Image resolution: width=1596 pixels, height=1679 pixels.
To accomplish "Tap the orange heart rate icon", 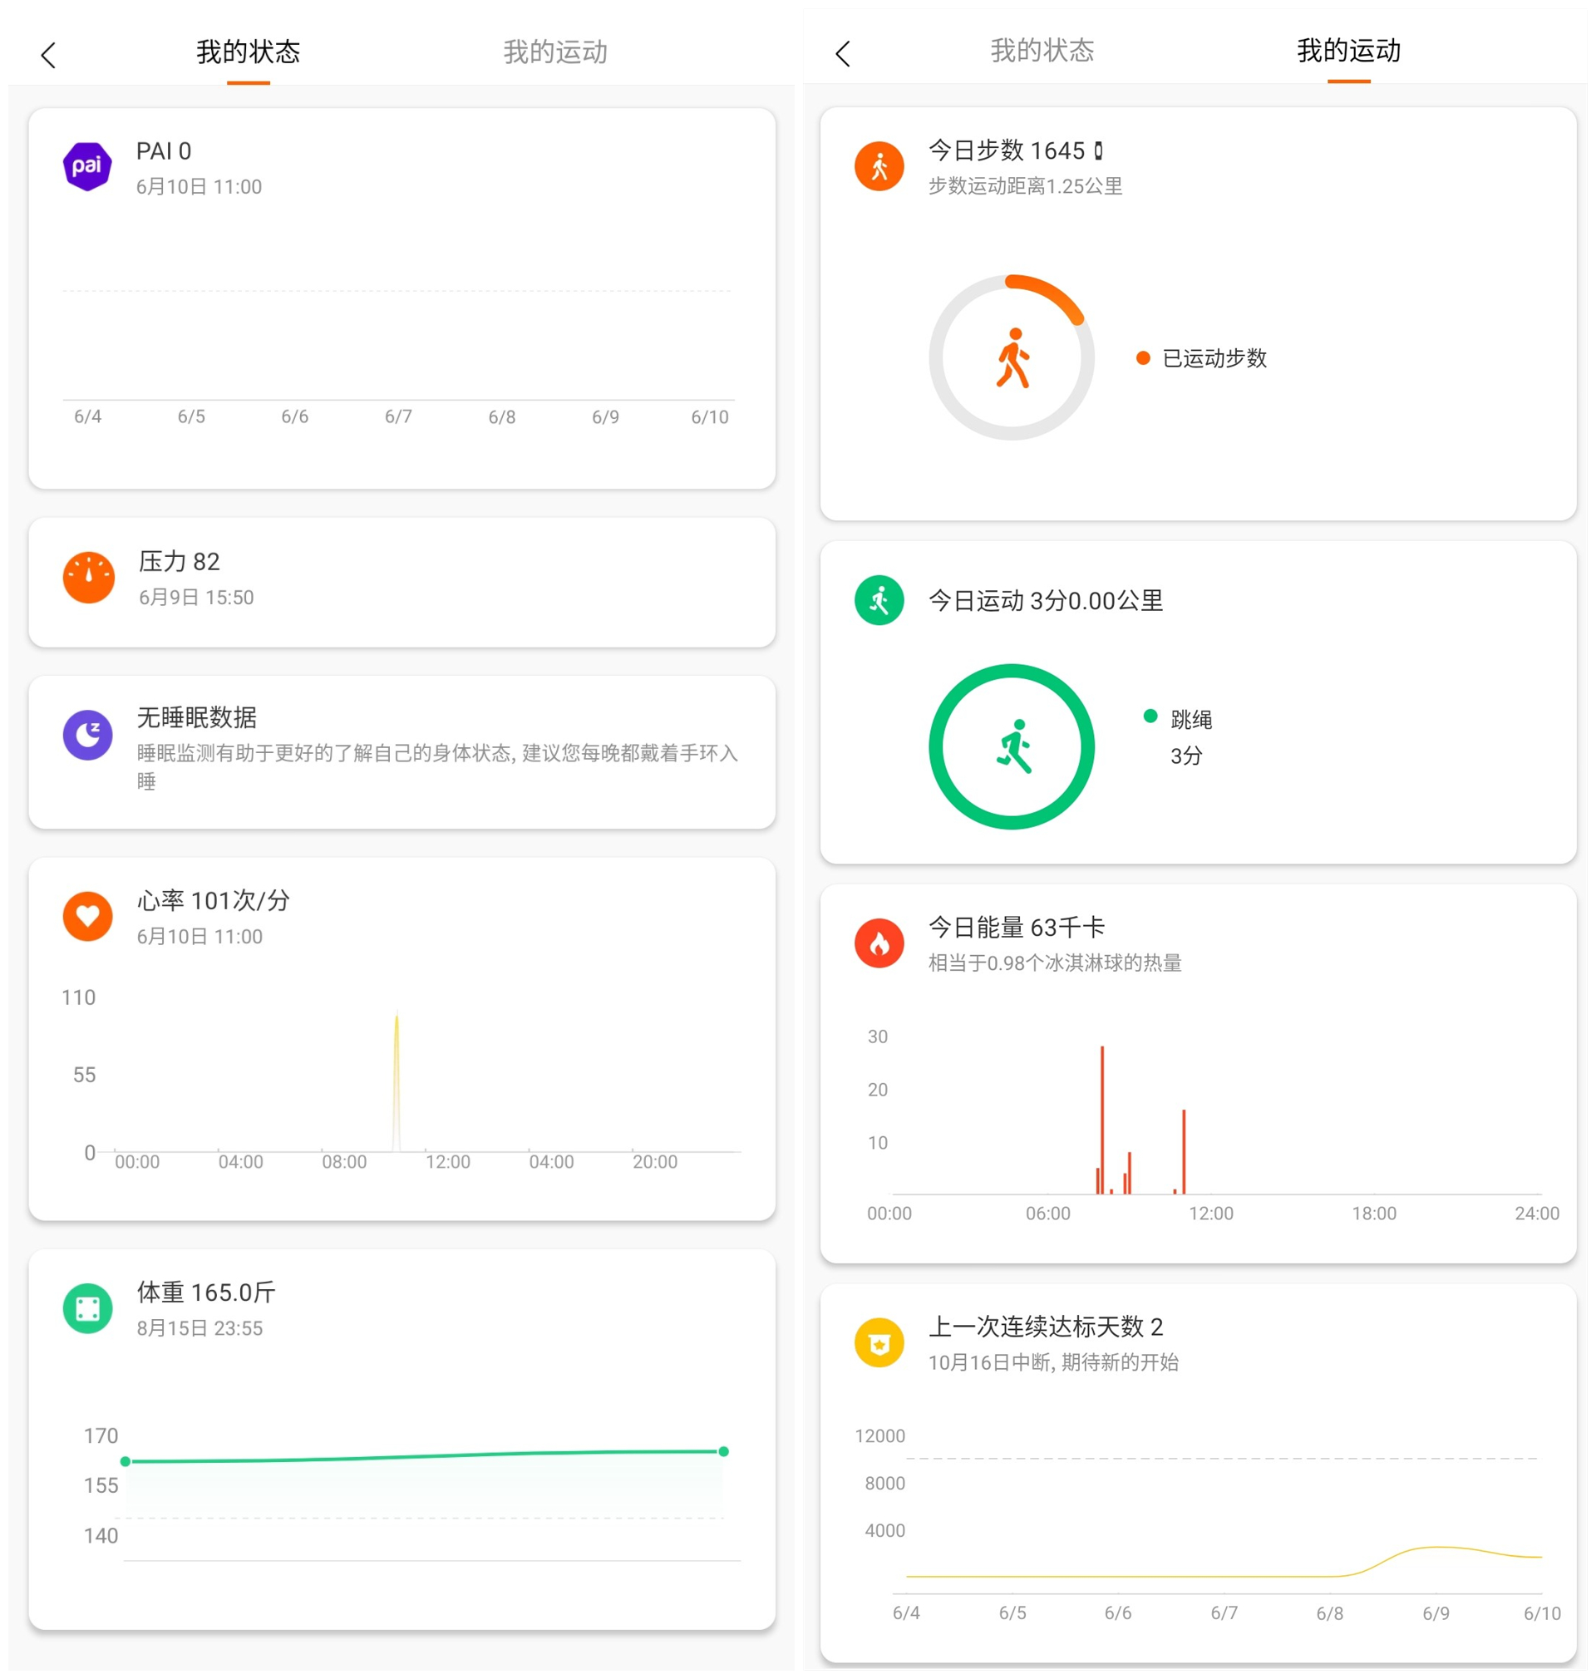I will (87, 916).
